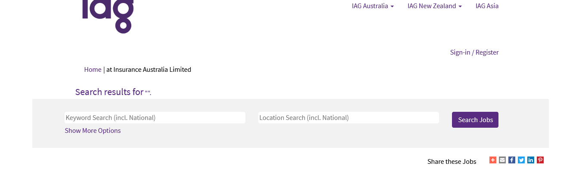Focus the Location Search input field
588x172 pixels.
tap(349, 117)
